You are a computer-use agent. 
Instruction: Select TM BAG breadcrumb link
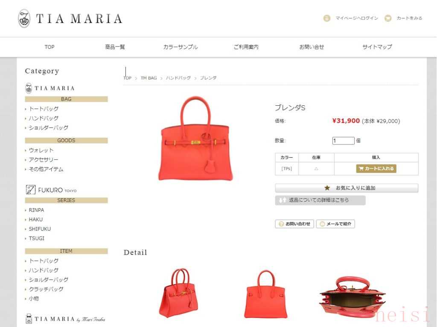pyautogui.click(x=149, y=78)
